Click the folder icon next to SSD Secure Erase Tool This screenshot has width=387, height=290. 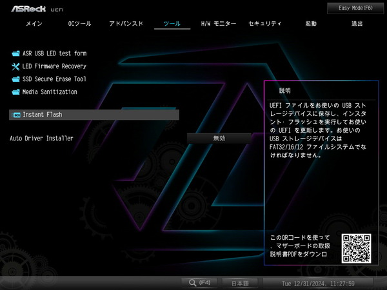[x=15, y=79]
